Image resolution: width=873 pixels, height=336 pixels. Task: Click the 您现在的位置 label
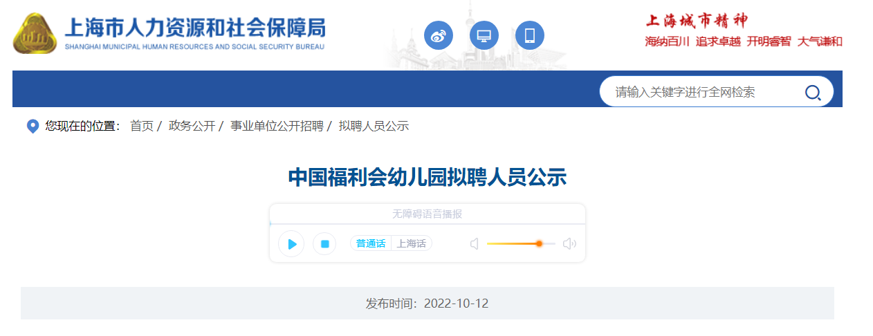click(x=82, y=126)
